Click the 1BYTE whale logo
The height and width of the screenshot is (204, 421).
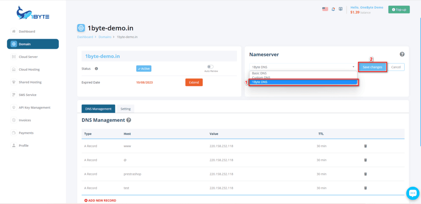coord(33,13)
